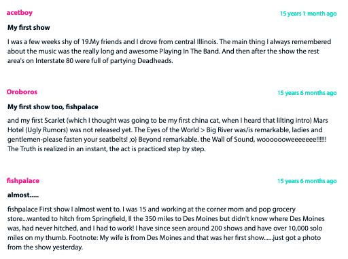Click fishpalace comment text about Des Moines
The image size is (348, 259).
tap(166, 228)
